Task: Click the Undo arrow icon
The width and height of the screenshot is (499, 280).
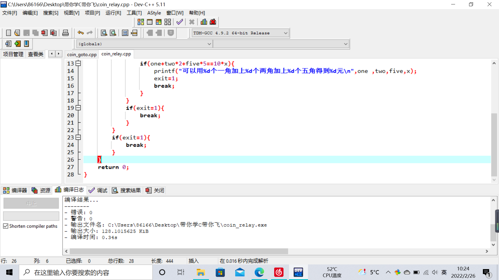Action: [81, 33]
